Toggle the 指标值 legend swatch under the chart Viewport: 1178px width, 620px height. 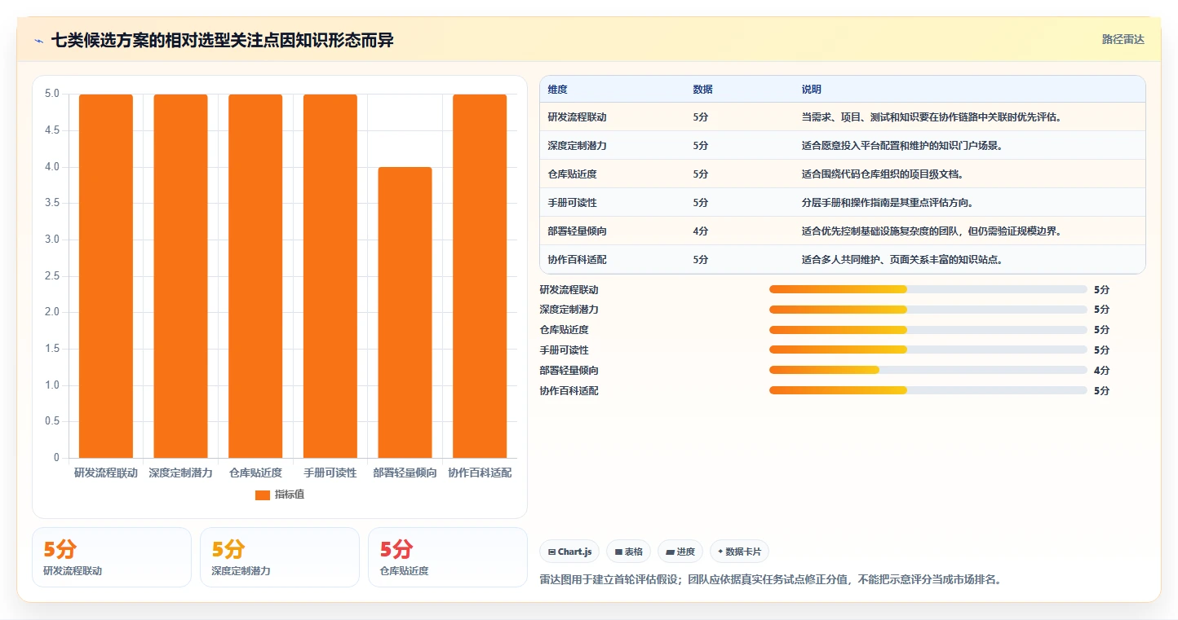(x=262, y=495)
